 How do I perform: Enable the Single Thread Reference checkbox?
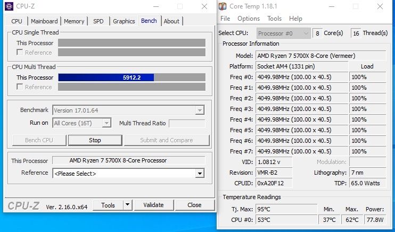pos(20,52)
